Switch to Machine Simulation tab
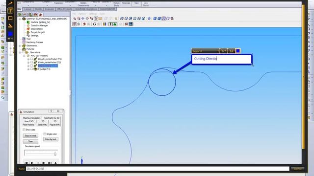Viewport: 314px width, 176px height. click(31, 118)
